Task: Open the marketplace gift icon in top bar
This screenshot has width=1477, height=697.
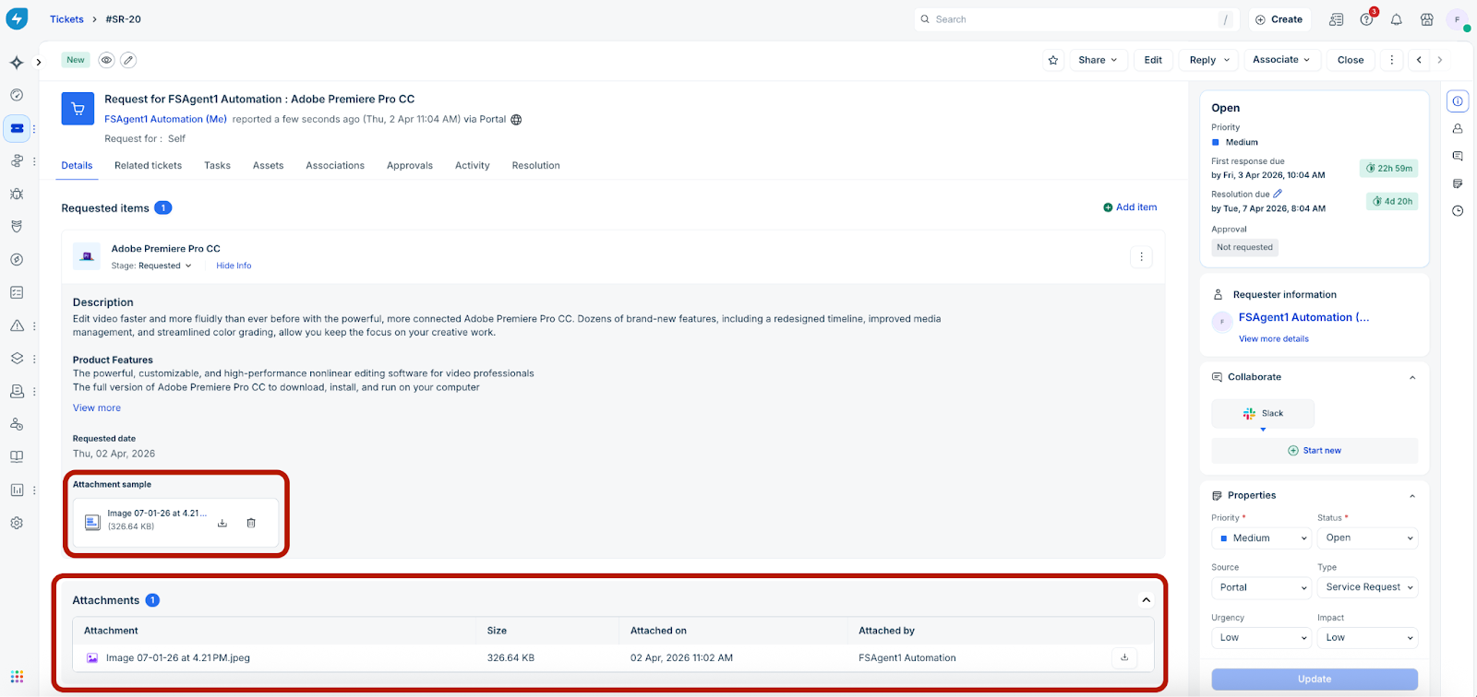Action: coord(1427,19)
